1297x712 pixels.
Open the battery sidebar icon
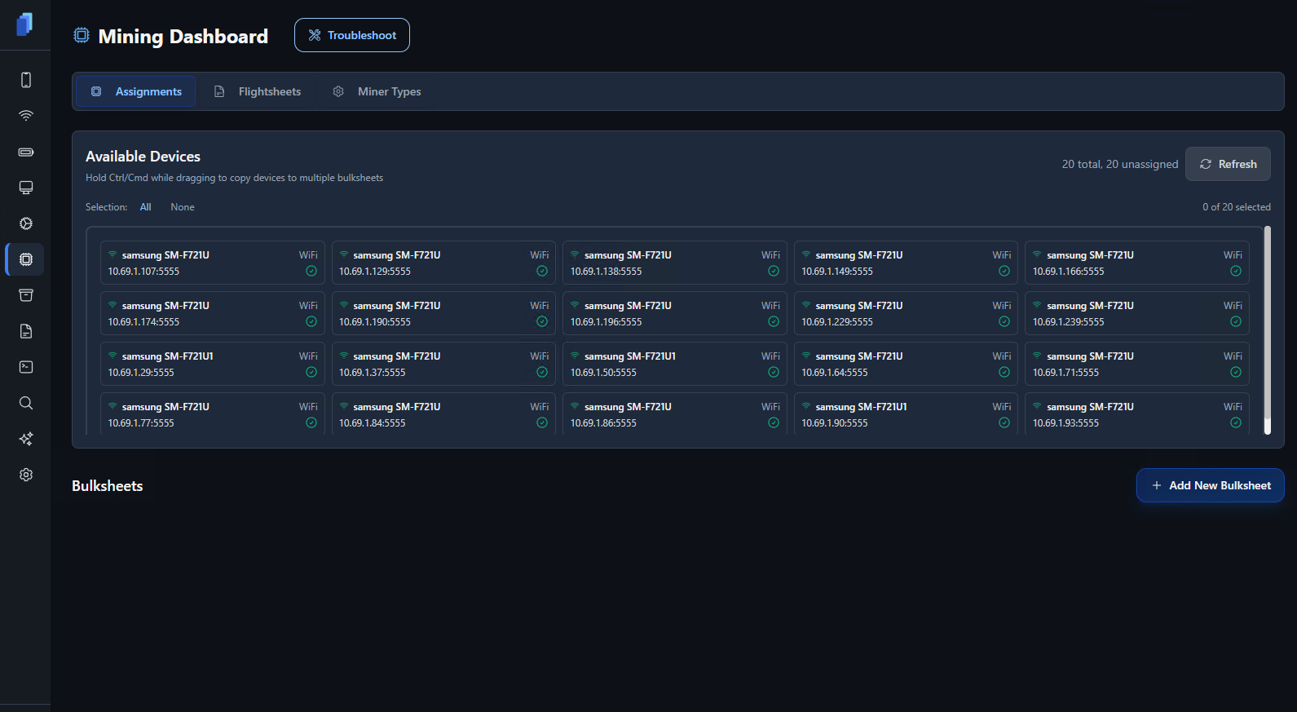click(26, 152)
